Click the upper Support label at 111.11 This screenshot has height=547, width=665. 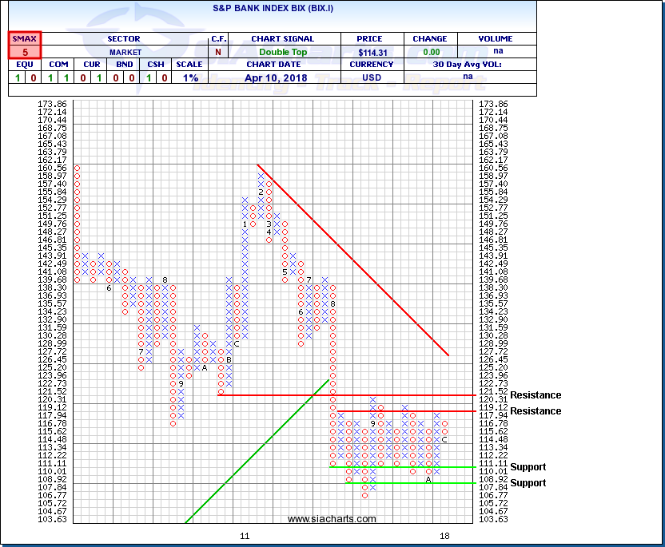coord(528,467)
